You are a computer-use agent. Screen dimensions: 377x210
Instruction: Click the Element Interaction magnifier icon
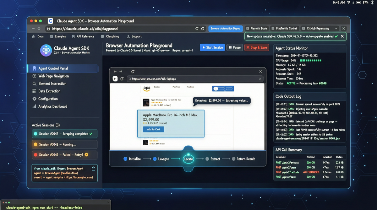click(34, 83)
